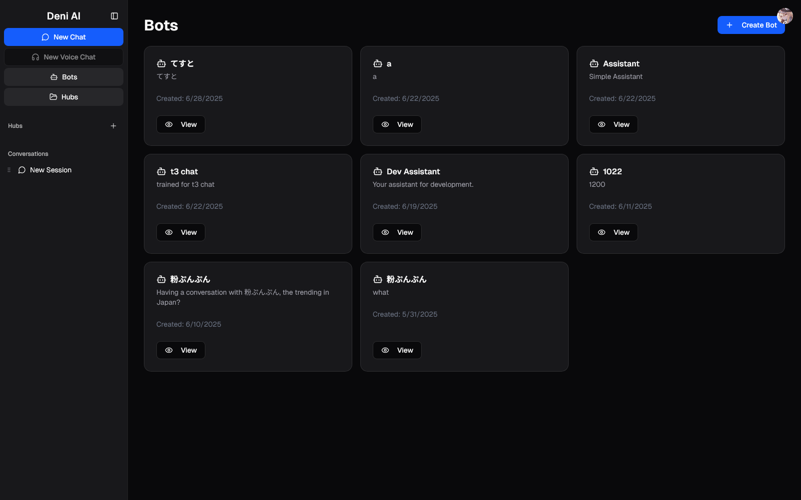View the t3 chat bot
801x500 pixels.
(x=180, y=232)
